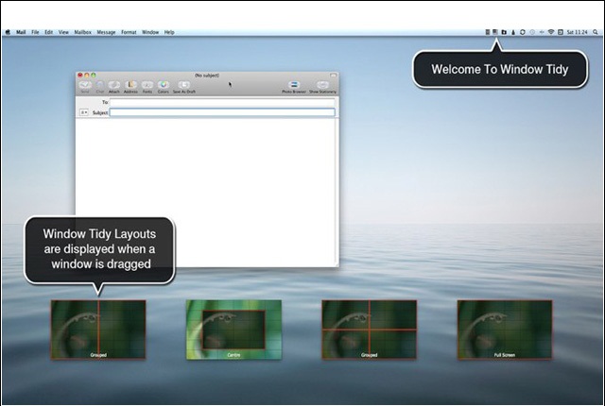Minimize the message window with yellow button
This screenshot has width=605, height=406.
tap(87, 76)
